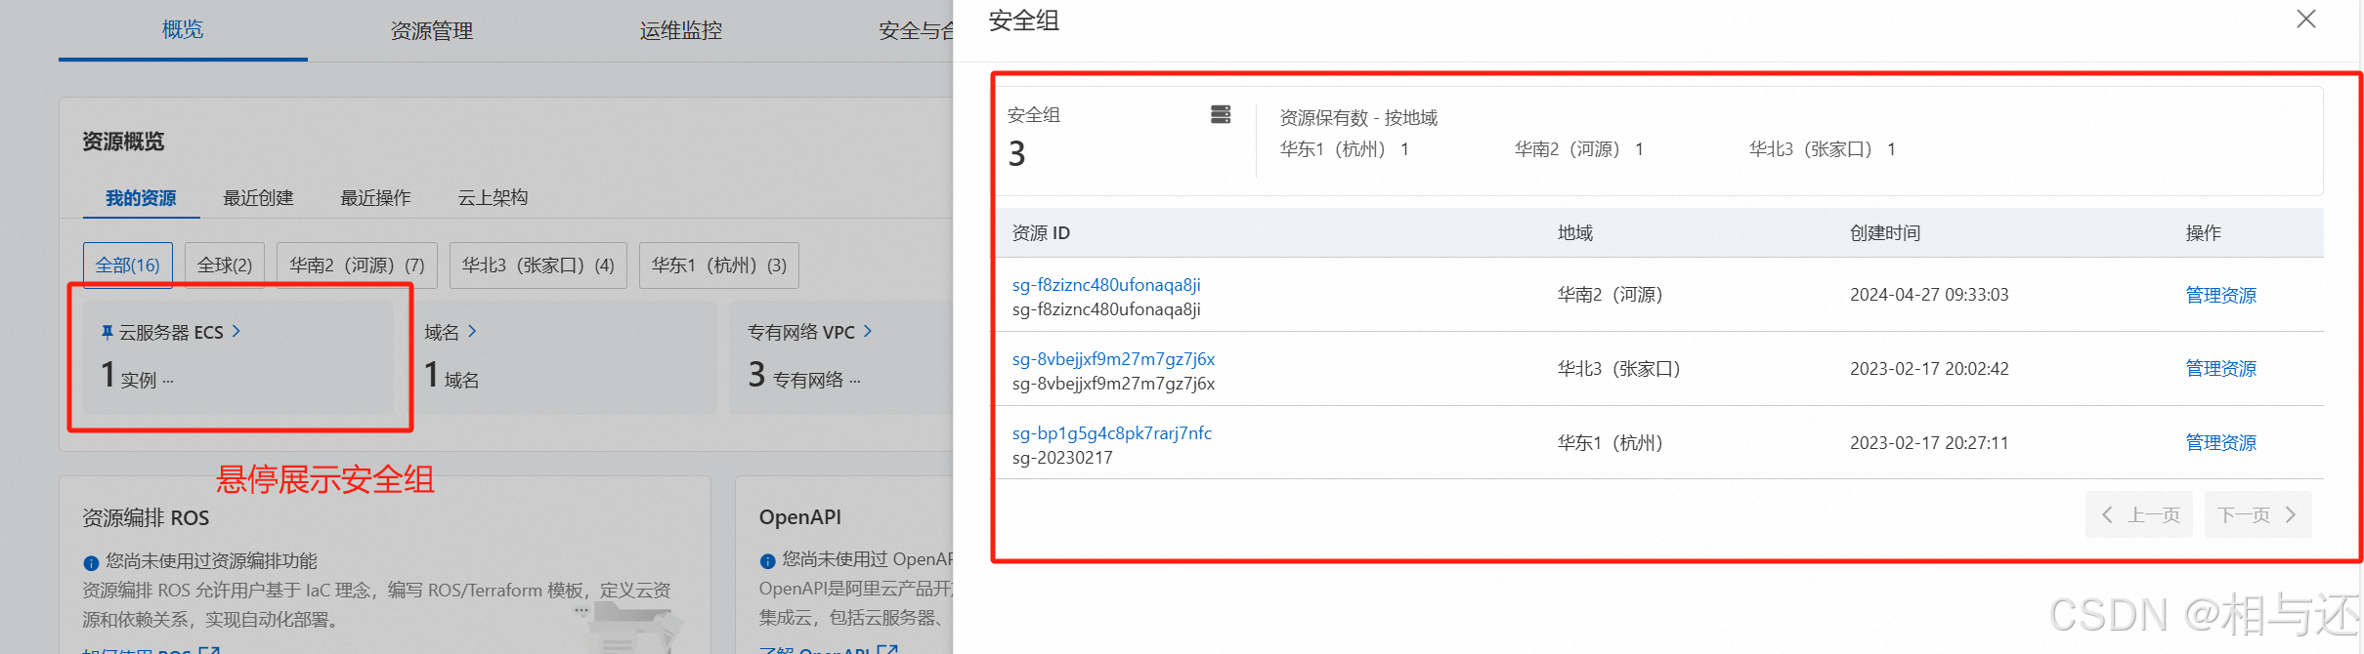Click the 华南2（河源） 1 region count
Screen dimensions: 2364x654
pyautogui.click(x=1579, y=149)
